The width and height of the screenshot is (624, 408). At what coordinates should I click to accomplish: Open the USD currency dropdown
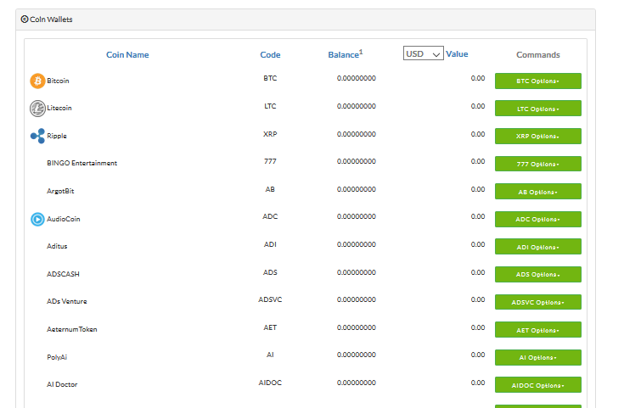click(423, 53)
